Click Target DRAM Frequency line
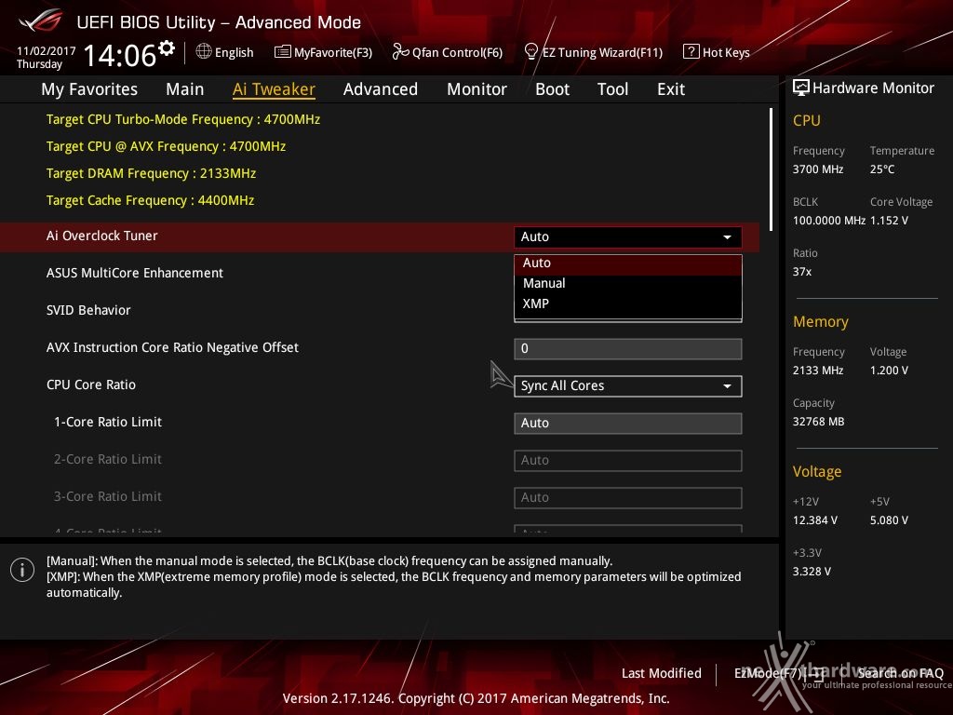953x715 pixels. 152,173
